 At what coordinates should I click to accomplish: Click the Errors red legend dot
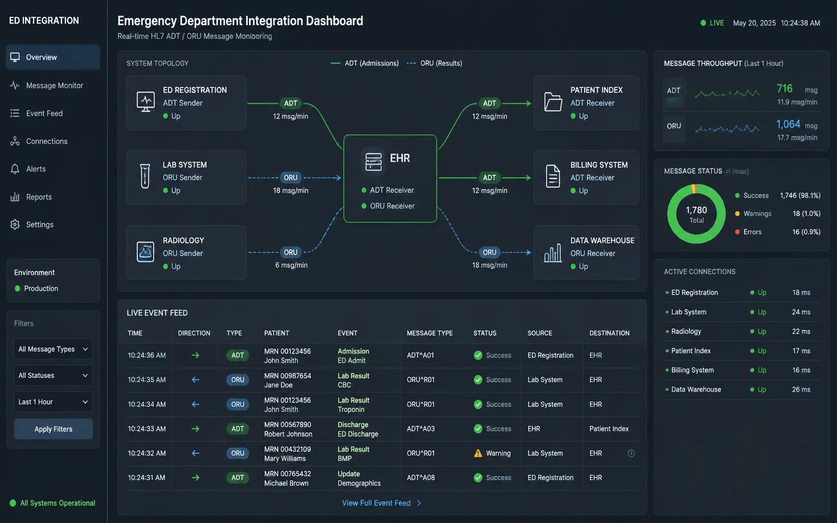[x=737, y=232]
